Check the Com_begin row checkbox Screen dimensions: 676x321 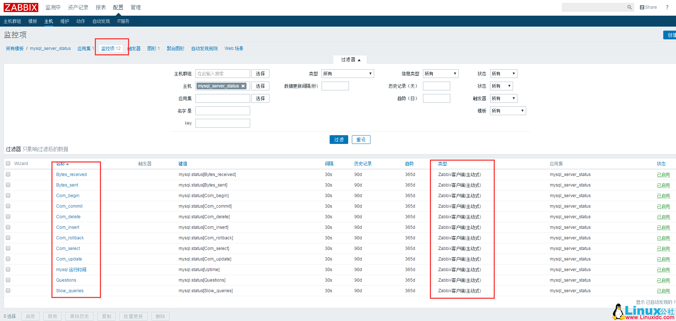8,195
